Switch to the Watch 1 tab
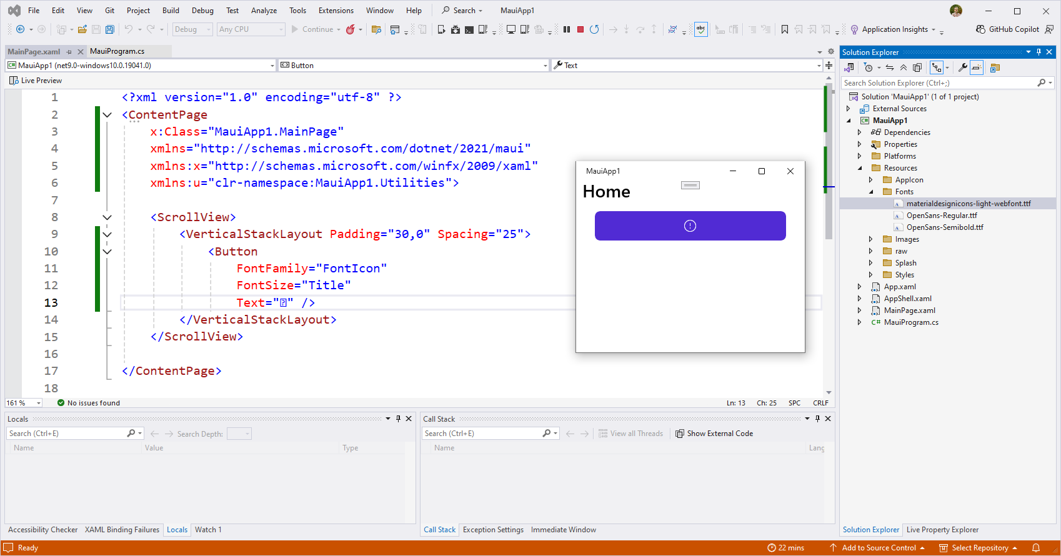The width and height of the screenshot is (1061, 556). [208, 530]
